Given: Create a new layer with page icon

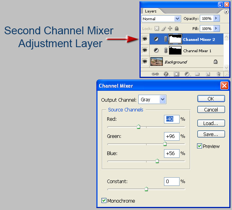Looking at the screenshot, I should pyautogui.click(x=208, y=74).
